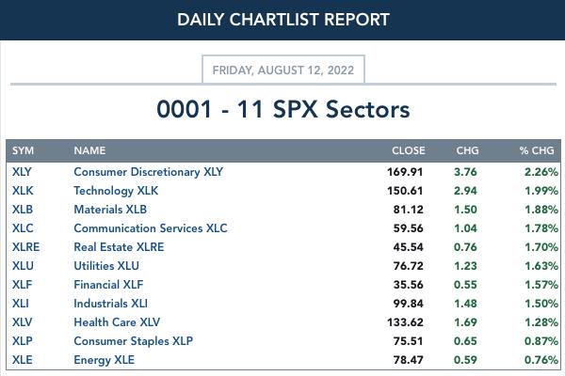565x376 pixels.
Task: Open Utilities XLU name link
Action: tap(105, 266)
